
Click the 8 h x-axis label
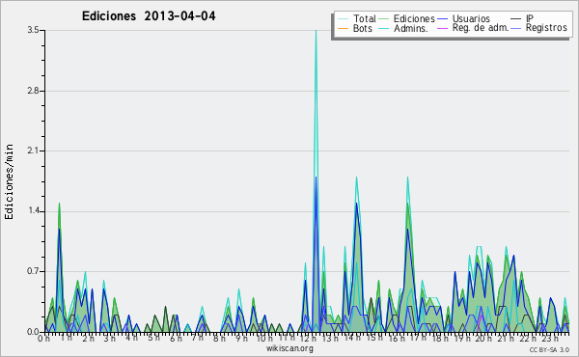219,339
